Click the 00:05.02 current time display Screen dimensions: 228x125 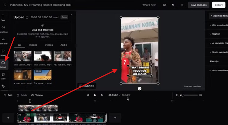click(113, 95)
